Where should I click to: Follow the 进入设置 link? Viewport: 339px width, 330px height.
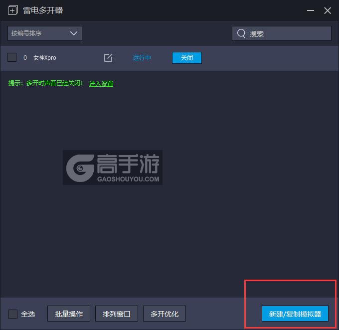click(x=101, y=83)
